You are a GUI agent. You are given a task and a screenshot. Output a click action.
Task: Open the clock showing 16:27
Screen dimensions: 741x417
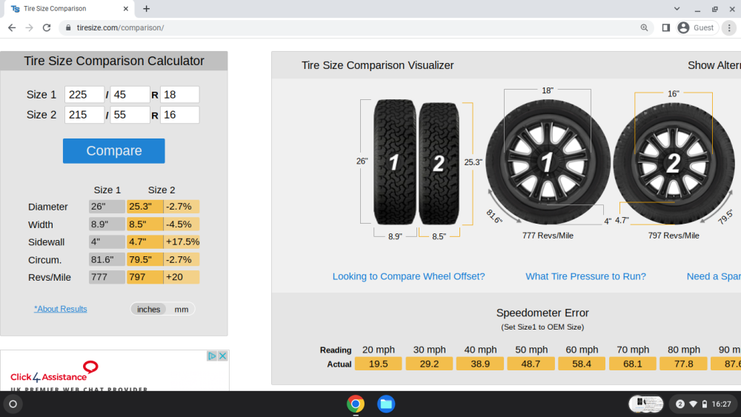(x=721, y=404)
